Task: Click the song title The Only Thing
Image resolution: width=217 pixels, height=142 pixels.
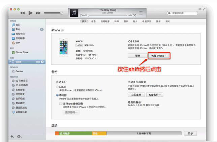Action: tap(108, 10)
